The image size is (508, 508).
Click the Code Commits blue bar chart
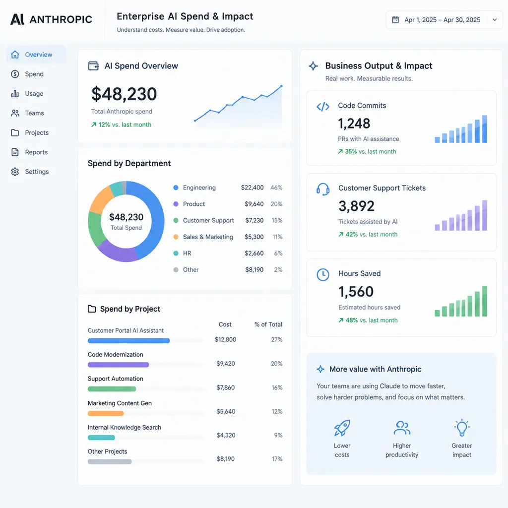point(461,129)
